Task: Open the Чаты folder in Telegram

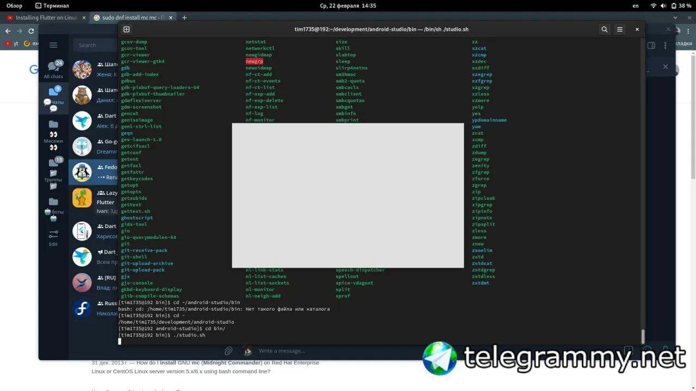Action: coord(53,99)
